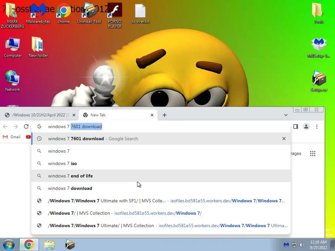This screenshot has height=251, width=335.
Task: Open the /Windows 7/ MVS Collection entry
Action: tap(161, 213)
